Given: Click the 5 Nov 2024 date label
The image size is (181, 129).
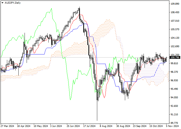Looking at the screenshot, I should point(172,126).
